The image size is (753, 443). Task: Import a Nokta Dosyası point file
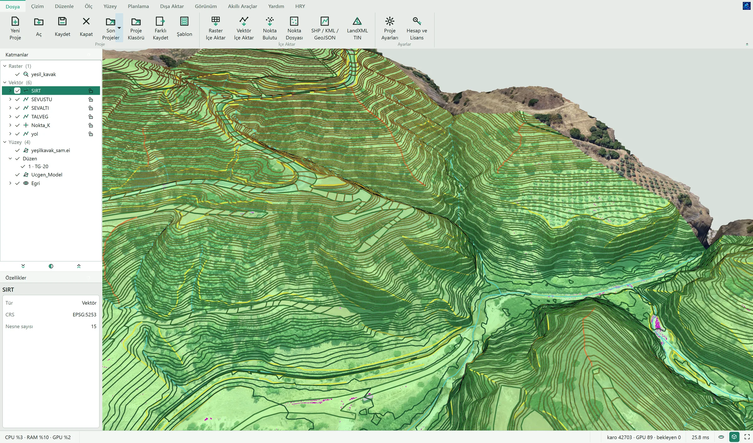pyautogui.click(x=294, y=29)
